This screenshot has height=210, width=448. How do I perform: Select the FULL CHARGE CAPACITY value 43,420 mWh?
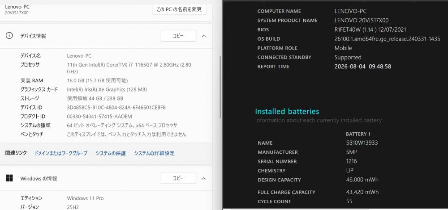click(x=362, y=192)
